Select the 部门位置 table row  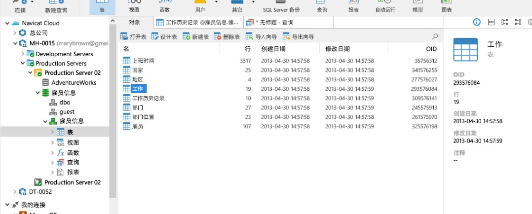pyautogui.click(x=279, y=117)
